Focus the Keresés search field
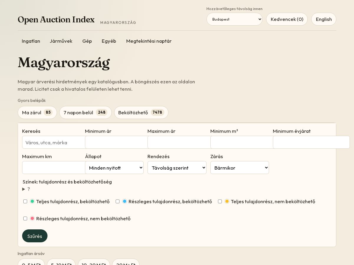Screen dimensions: 354x265 (54, 142)
